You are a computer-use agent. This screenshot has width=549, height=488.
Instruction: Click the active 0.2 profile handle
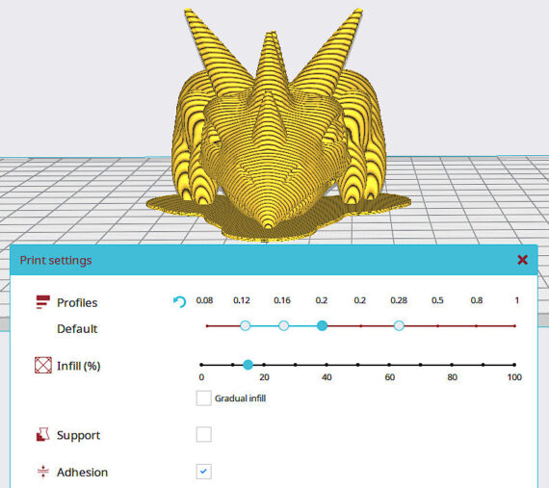click(x=322, y=325)
